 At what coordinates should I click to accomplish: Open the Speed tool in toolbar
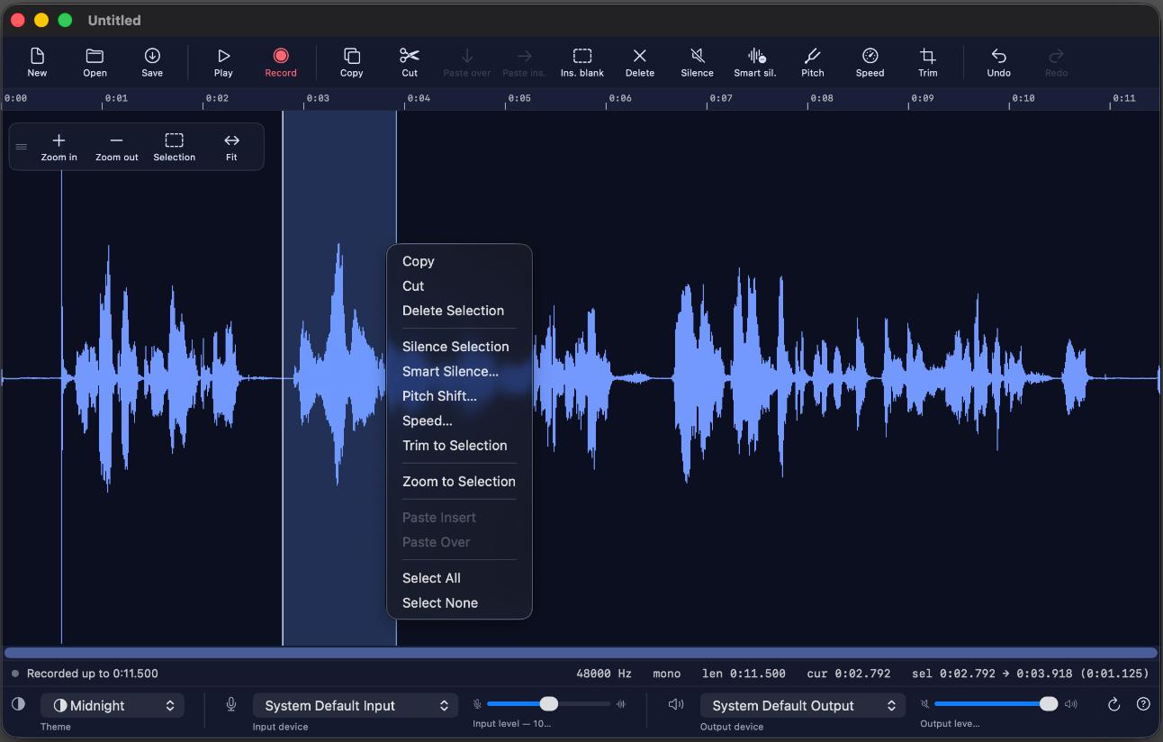tap(870, 62)
